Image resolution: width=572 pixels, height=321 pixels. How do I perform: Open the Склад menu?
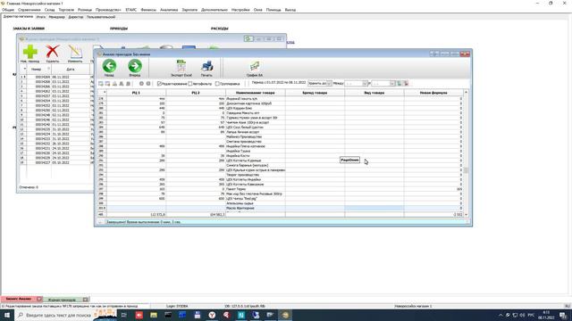(x=49, y=10)
